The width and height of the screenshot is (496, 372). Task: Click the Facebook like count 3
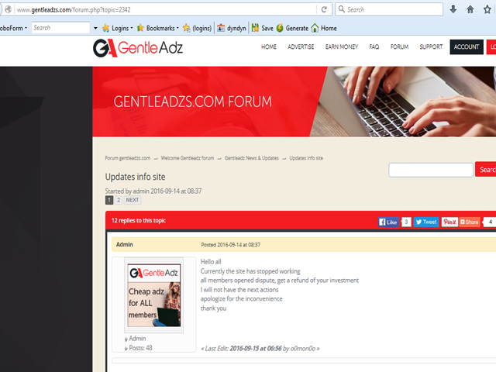tap(406, 222)
